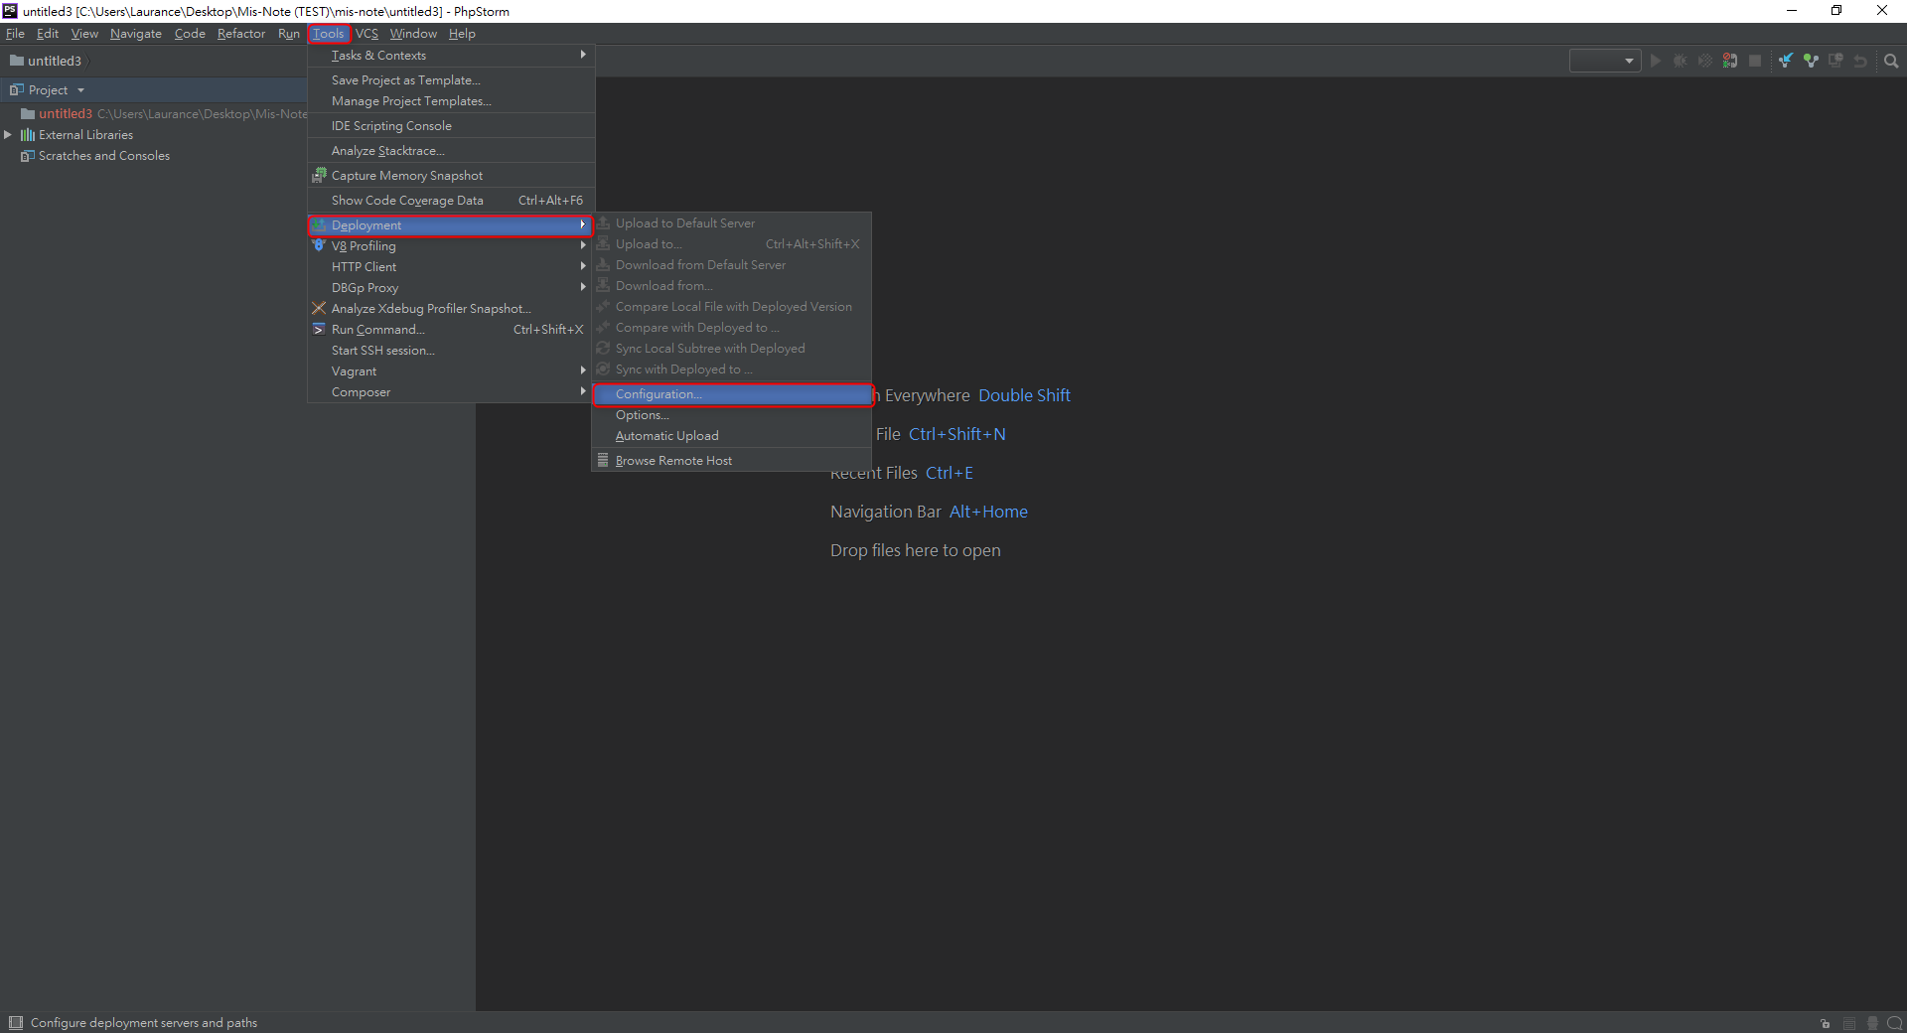
Task: Open the DBGp Proxy submenu
Action: [451, 288]
